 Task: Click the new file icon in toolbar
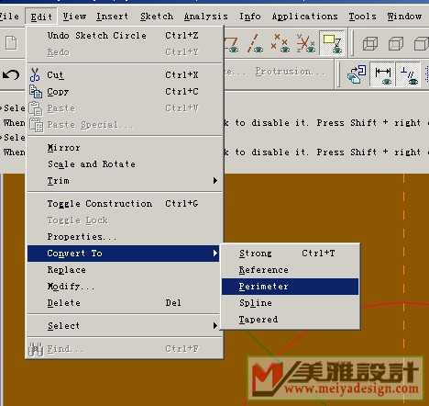click(x=11, y=43)
